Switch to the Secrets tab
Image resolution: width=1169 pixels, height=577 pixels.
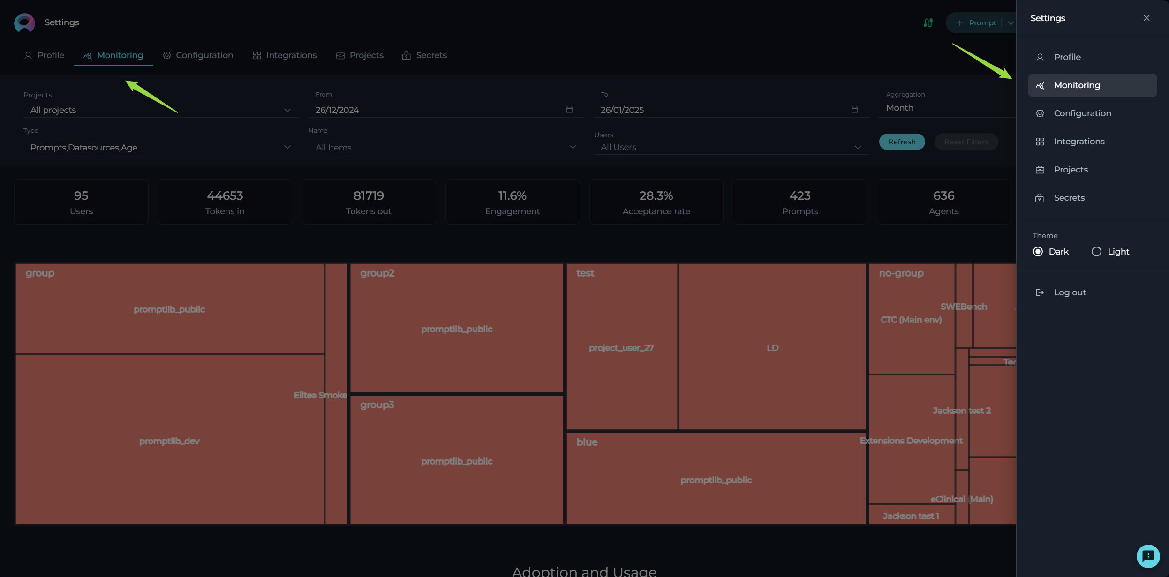click(x=424, y=55)
